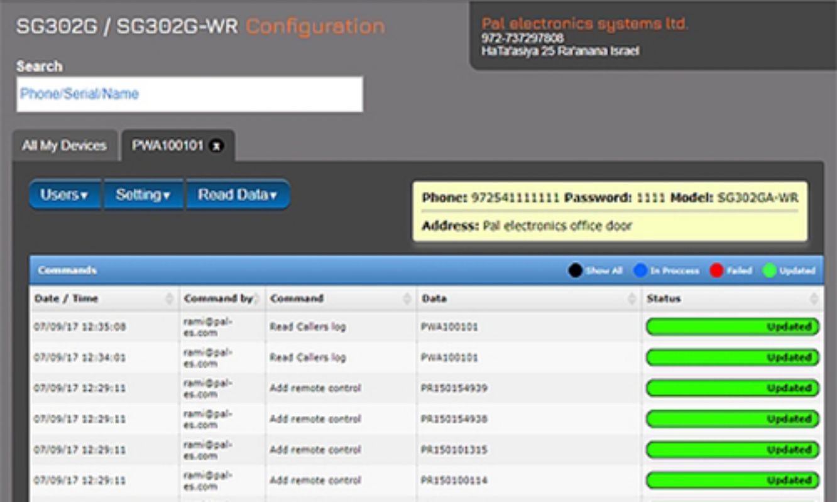Sort by Command by column arrows
Image resolution: width=837 pixels, height=502 pixels.
257,299
